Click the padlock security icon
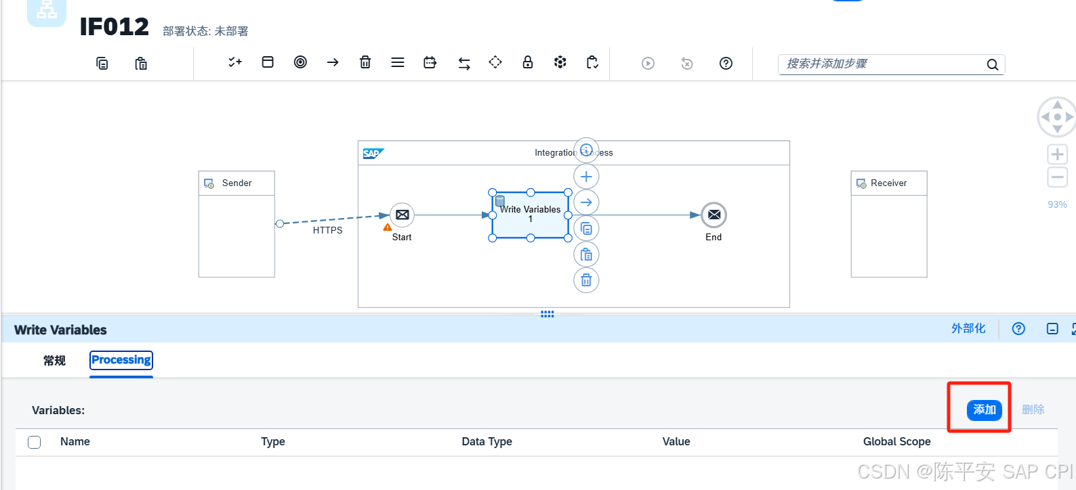Screen dimensions: 1076x490 [528, 62]
